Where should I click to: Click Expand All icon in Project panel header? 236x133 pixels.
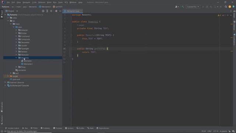pyautogui.click(x=47, y=11)
